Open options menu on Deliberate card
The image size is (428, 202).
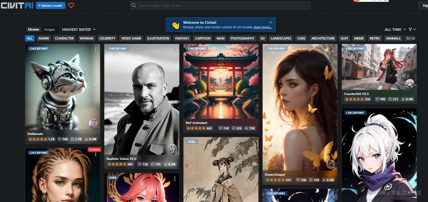[x=96, y=50]
